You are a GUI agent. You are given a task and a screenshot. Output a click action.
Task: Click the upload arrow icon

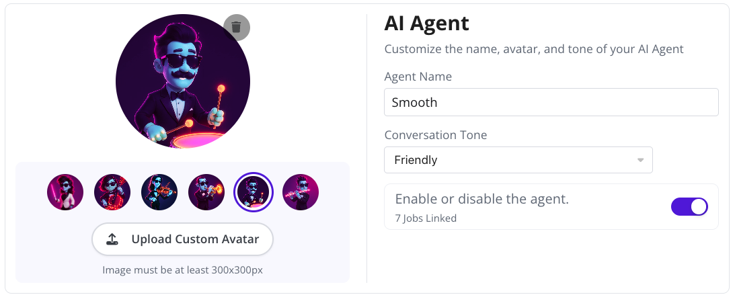click(112, 239)
